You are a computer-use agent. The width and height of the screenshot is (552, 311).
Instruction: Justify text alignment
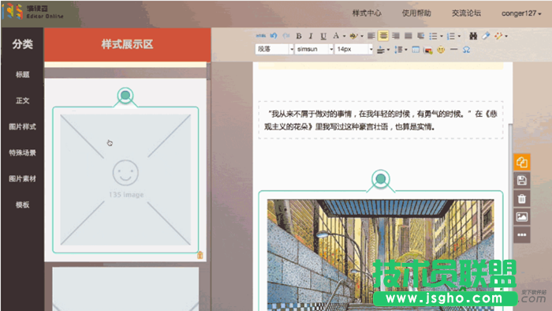(408, 36)
